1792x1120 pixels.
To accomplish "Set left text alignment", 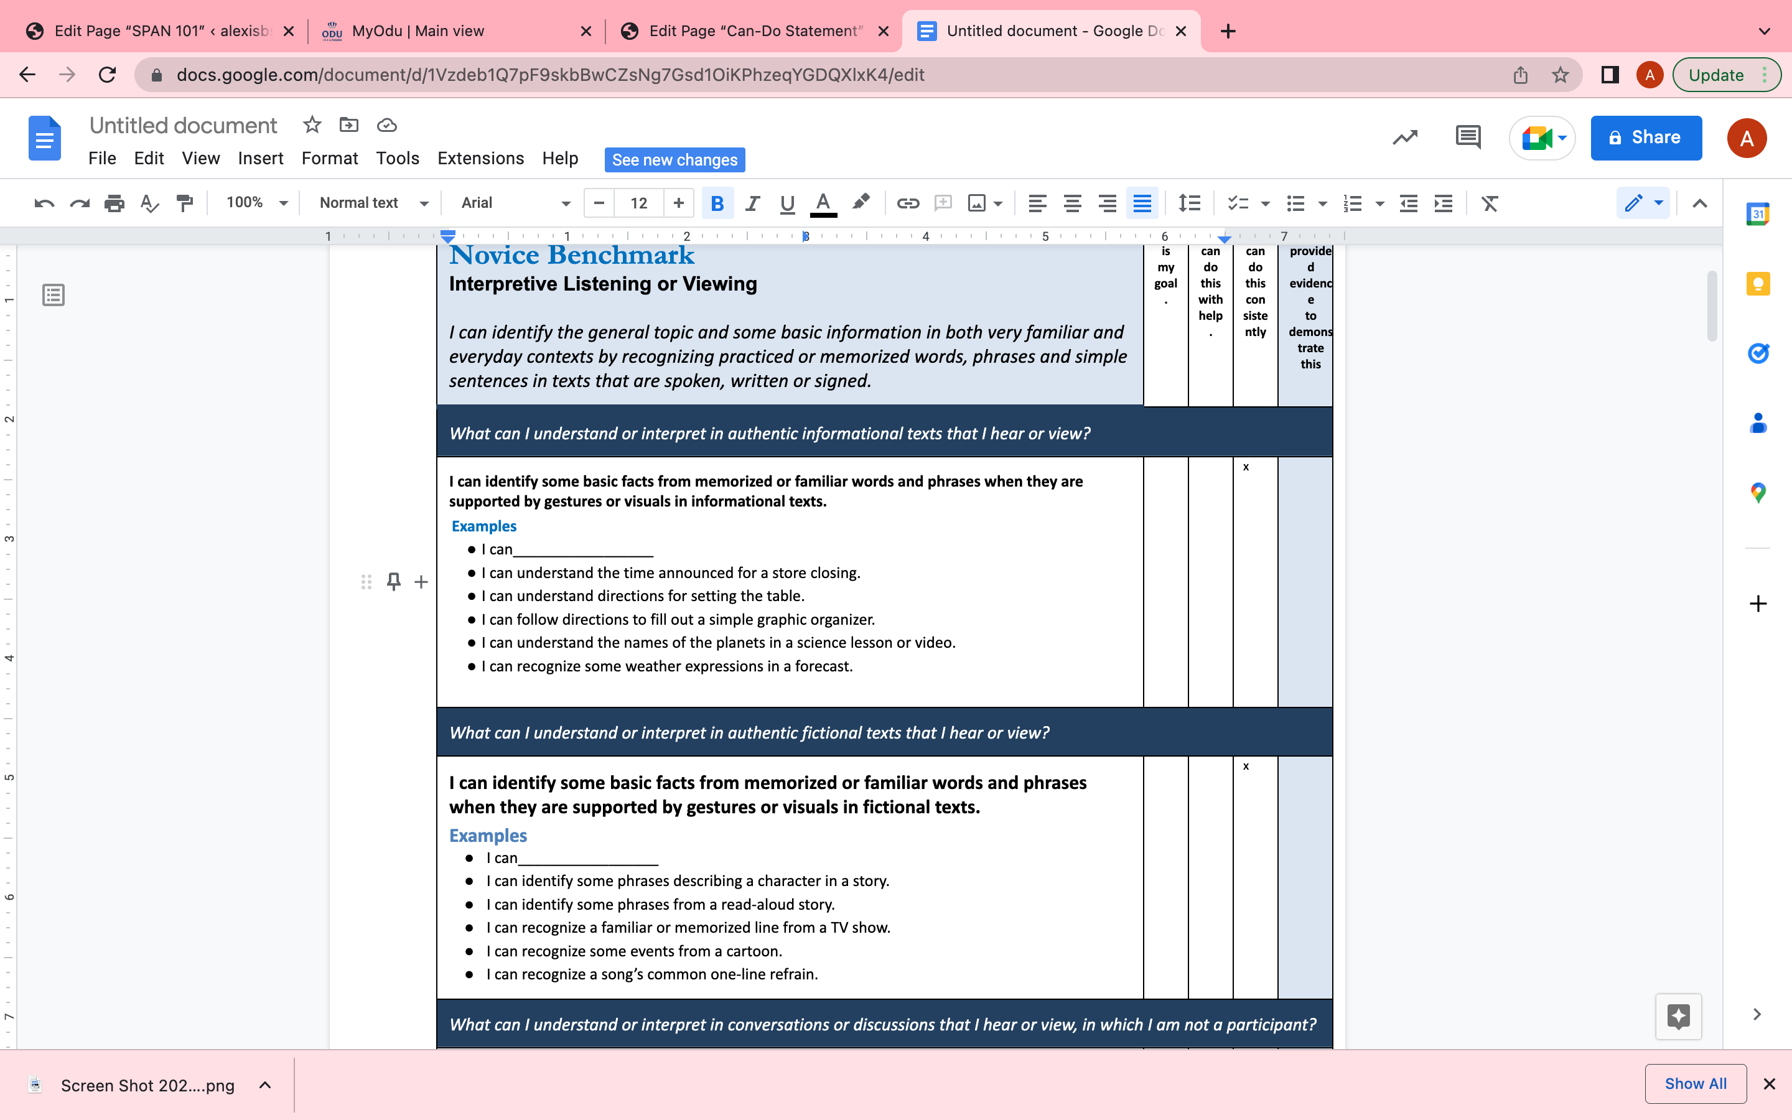I will [1037, 203].
